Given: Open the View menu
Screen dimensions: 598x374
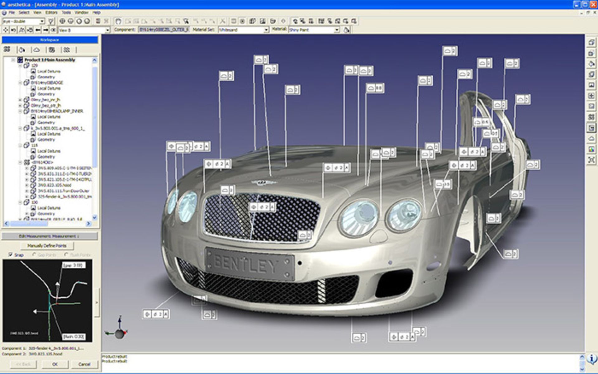Looking at the screenshot, I should click(37, 12).
